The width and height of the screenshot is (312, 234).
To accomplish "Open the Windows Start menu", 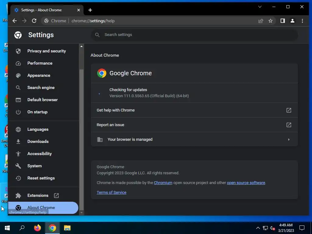I will 7,228.
